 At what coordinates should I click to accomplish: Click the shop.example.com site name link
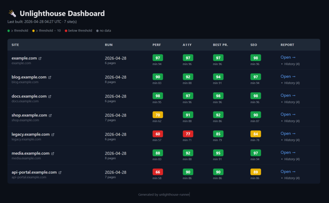point(29,115)
